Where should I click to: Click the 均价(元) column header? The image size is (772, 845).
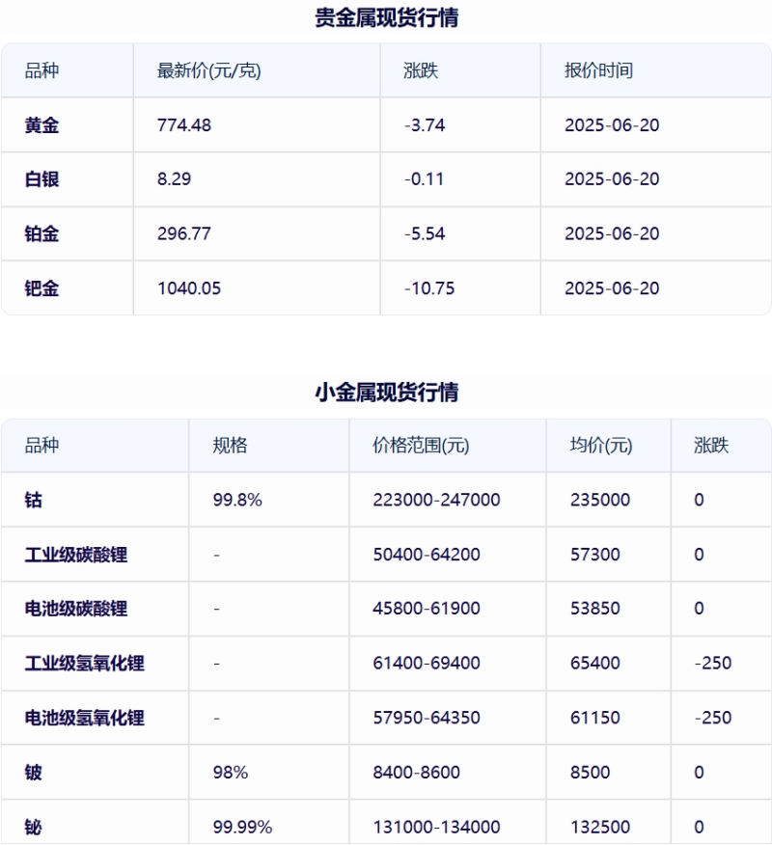pyautogui.click(x=601, y=445)
